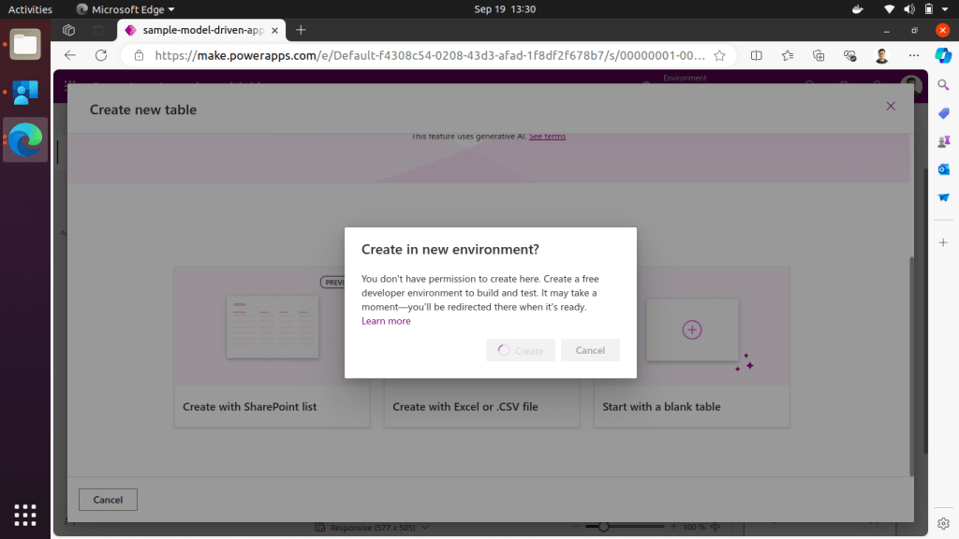959x539 pixels.
Task: Open the sidebar settings gear
Action: (x=944, y=523)
